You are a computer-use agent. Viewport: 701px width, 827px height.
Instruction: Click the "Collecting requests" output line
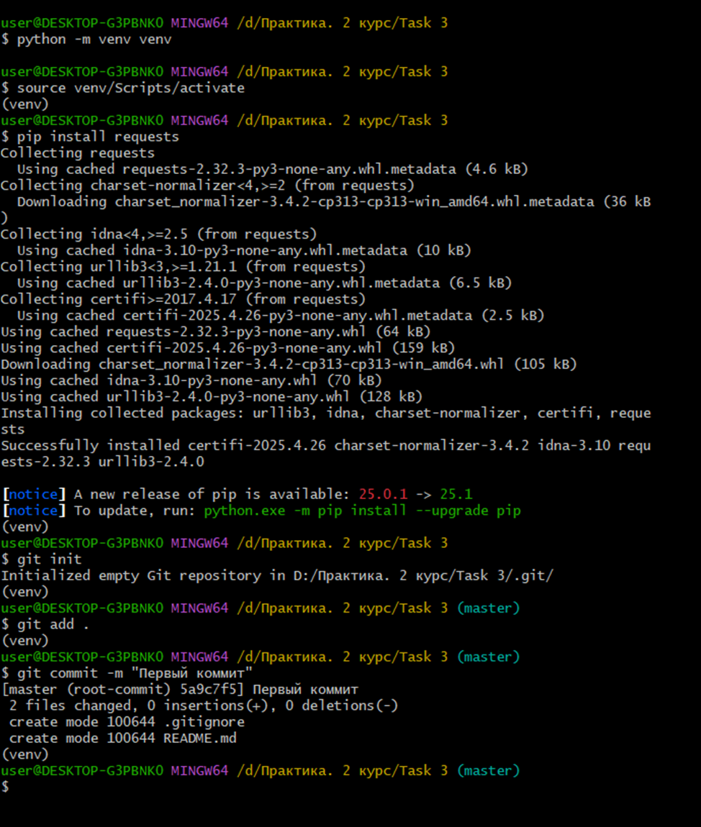coord(78,153)
